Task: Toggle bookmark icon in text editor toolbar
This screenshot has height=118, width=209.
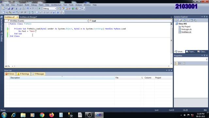Action: coord(37,12)
